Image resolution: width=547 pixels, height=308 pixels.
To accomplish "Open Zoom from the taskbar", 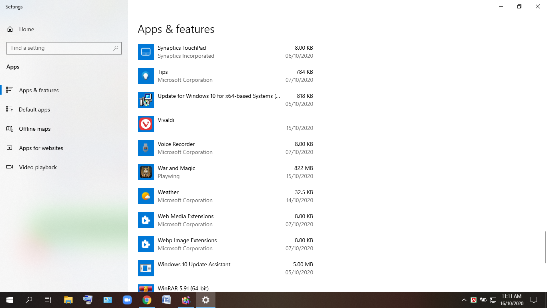I will tap(127, 300).
